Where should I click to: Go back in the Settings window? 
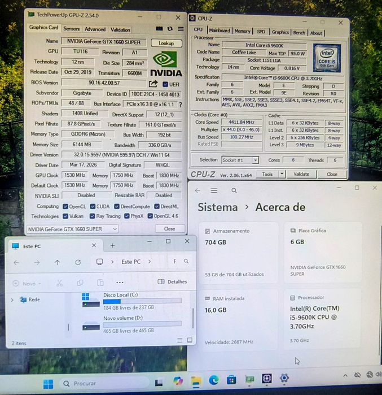197,190
